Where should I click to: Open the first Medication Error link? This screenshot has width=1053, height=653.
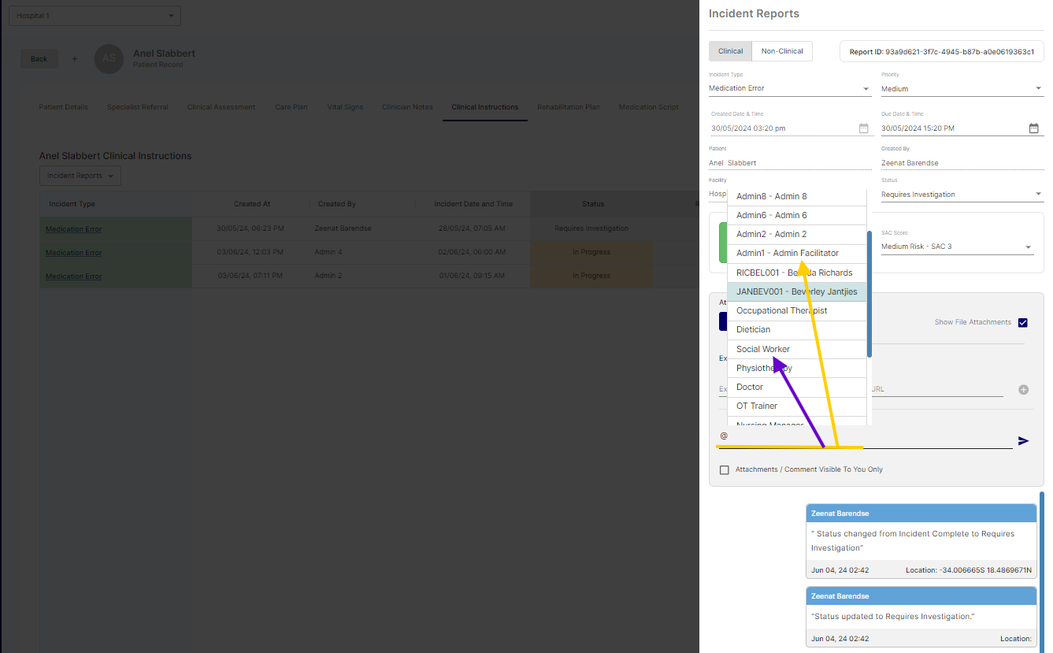[x=73, y=229]
